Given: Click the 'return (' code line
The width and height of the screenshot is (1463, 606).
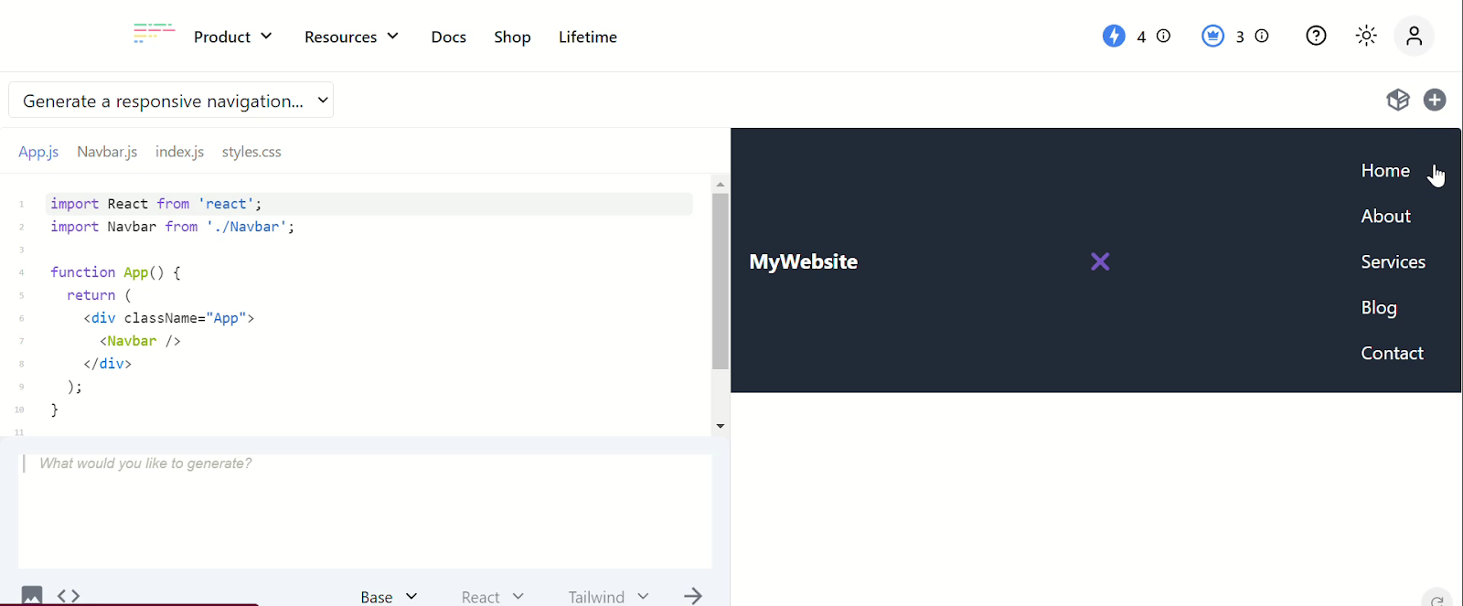Looking at the screenshot, I should click(99, 295).
